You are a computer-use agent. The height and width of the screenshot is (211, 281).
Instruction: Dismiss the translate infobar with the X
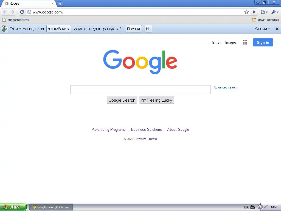(277, 29)
